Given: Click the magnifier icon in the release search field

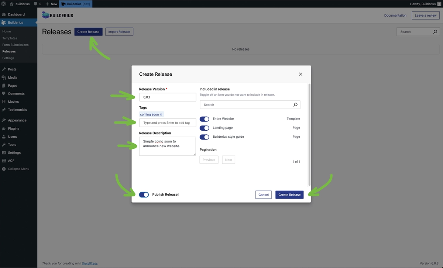Looking at the screenshot, I should 295,104.
